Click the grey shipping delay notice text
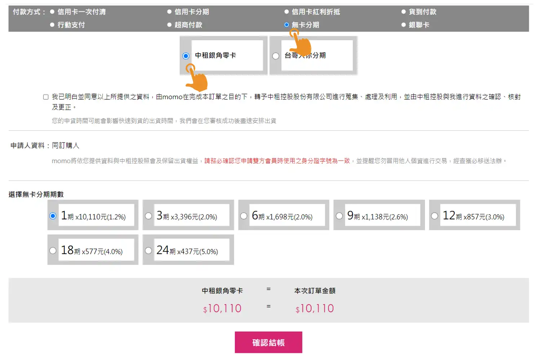539x359 pixels. (x=164, y=121)
